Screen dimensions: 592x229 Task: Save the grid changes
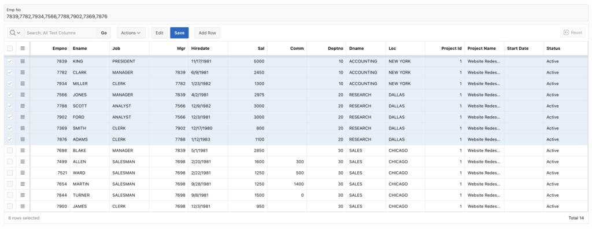(179, 33)
